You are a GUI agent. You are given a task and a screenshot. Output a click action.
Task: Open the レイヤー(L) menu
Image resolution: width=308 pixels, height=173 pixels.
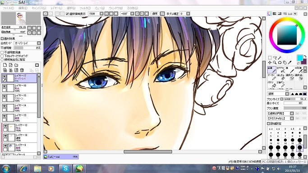coord(56,8)
